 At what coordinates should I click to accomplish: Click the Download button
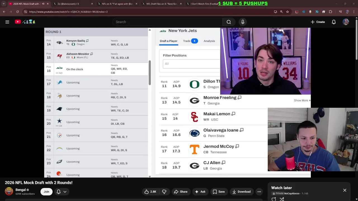(241, 192)
